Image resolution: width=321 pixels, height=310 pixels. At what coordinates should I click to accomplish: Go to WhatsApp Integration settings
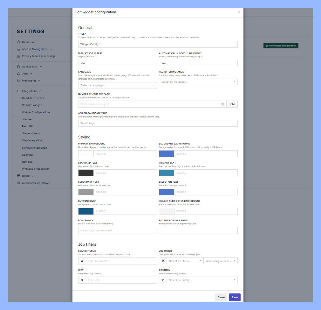36,169
